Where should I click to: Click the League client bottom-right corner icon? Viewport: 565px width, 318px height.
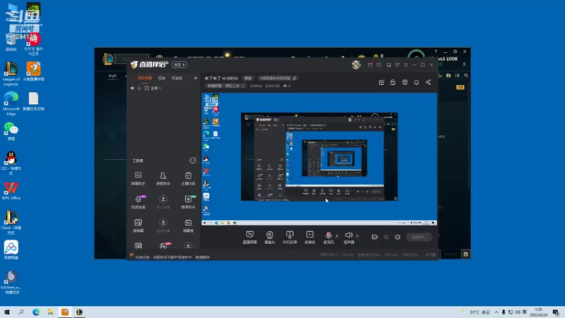[x=465, y=254]
